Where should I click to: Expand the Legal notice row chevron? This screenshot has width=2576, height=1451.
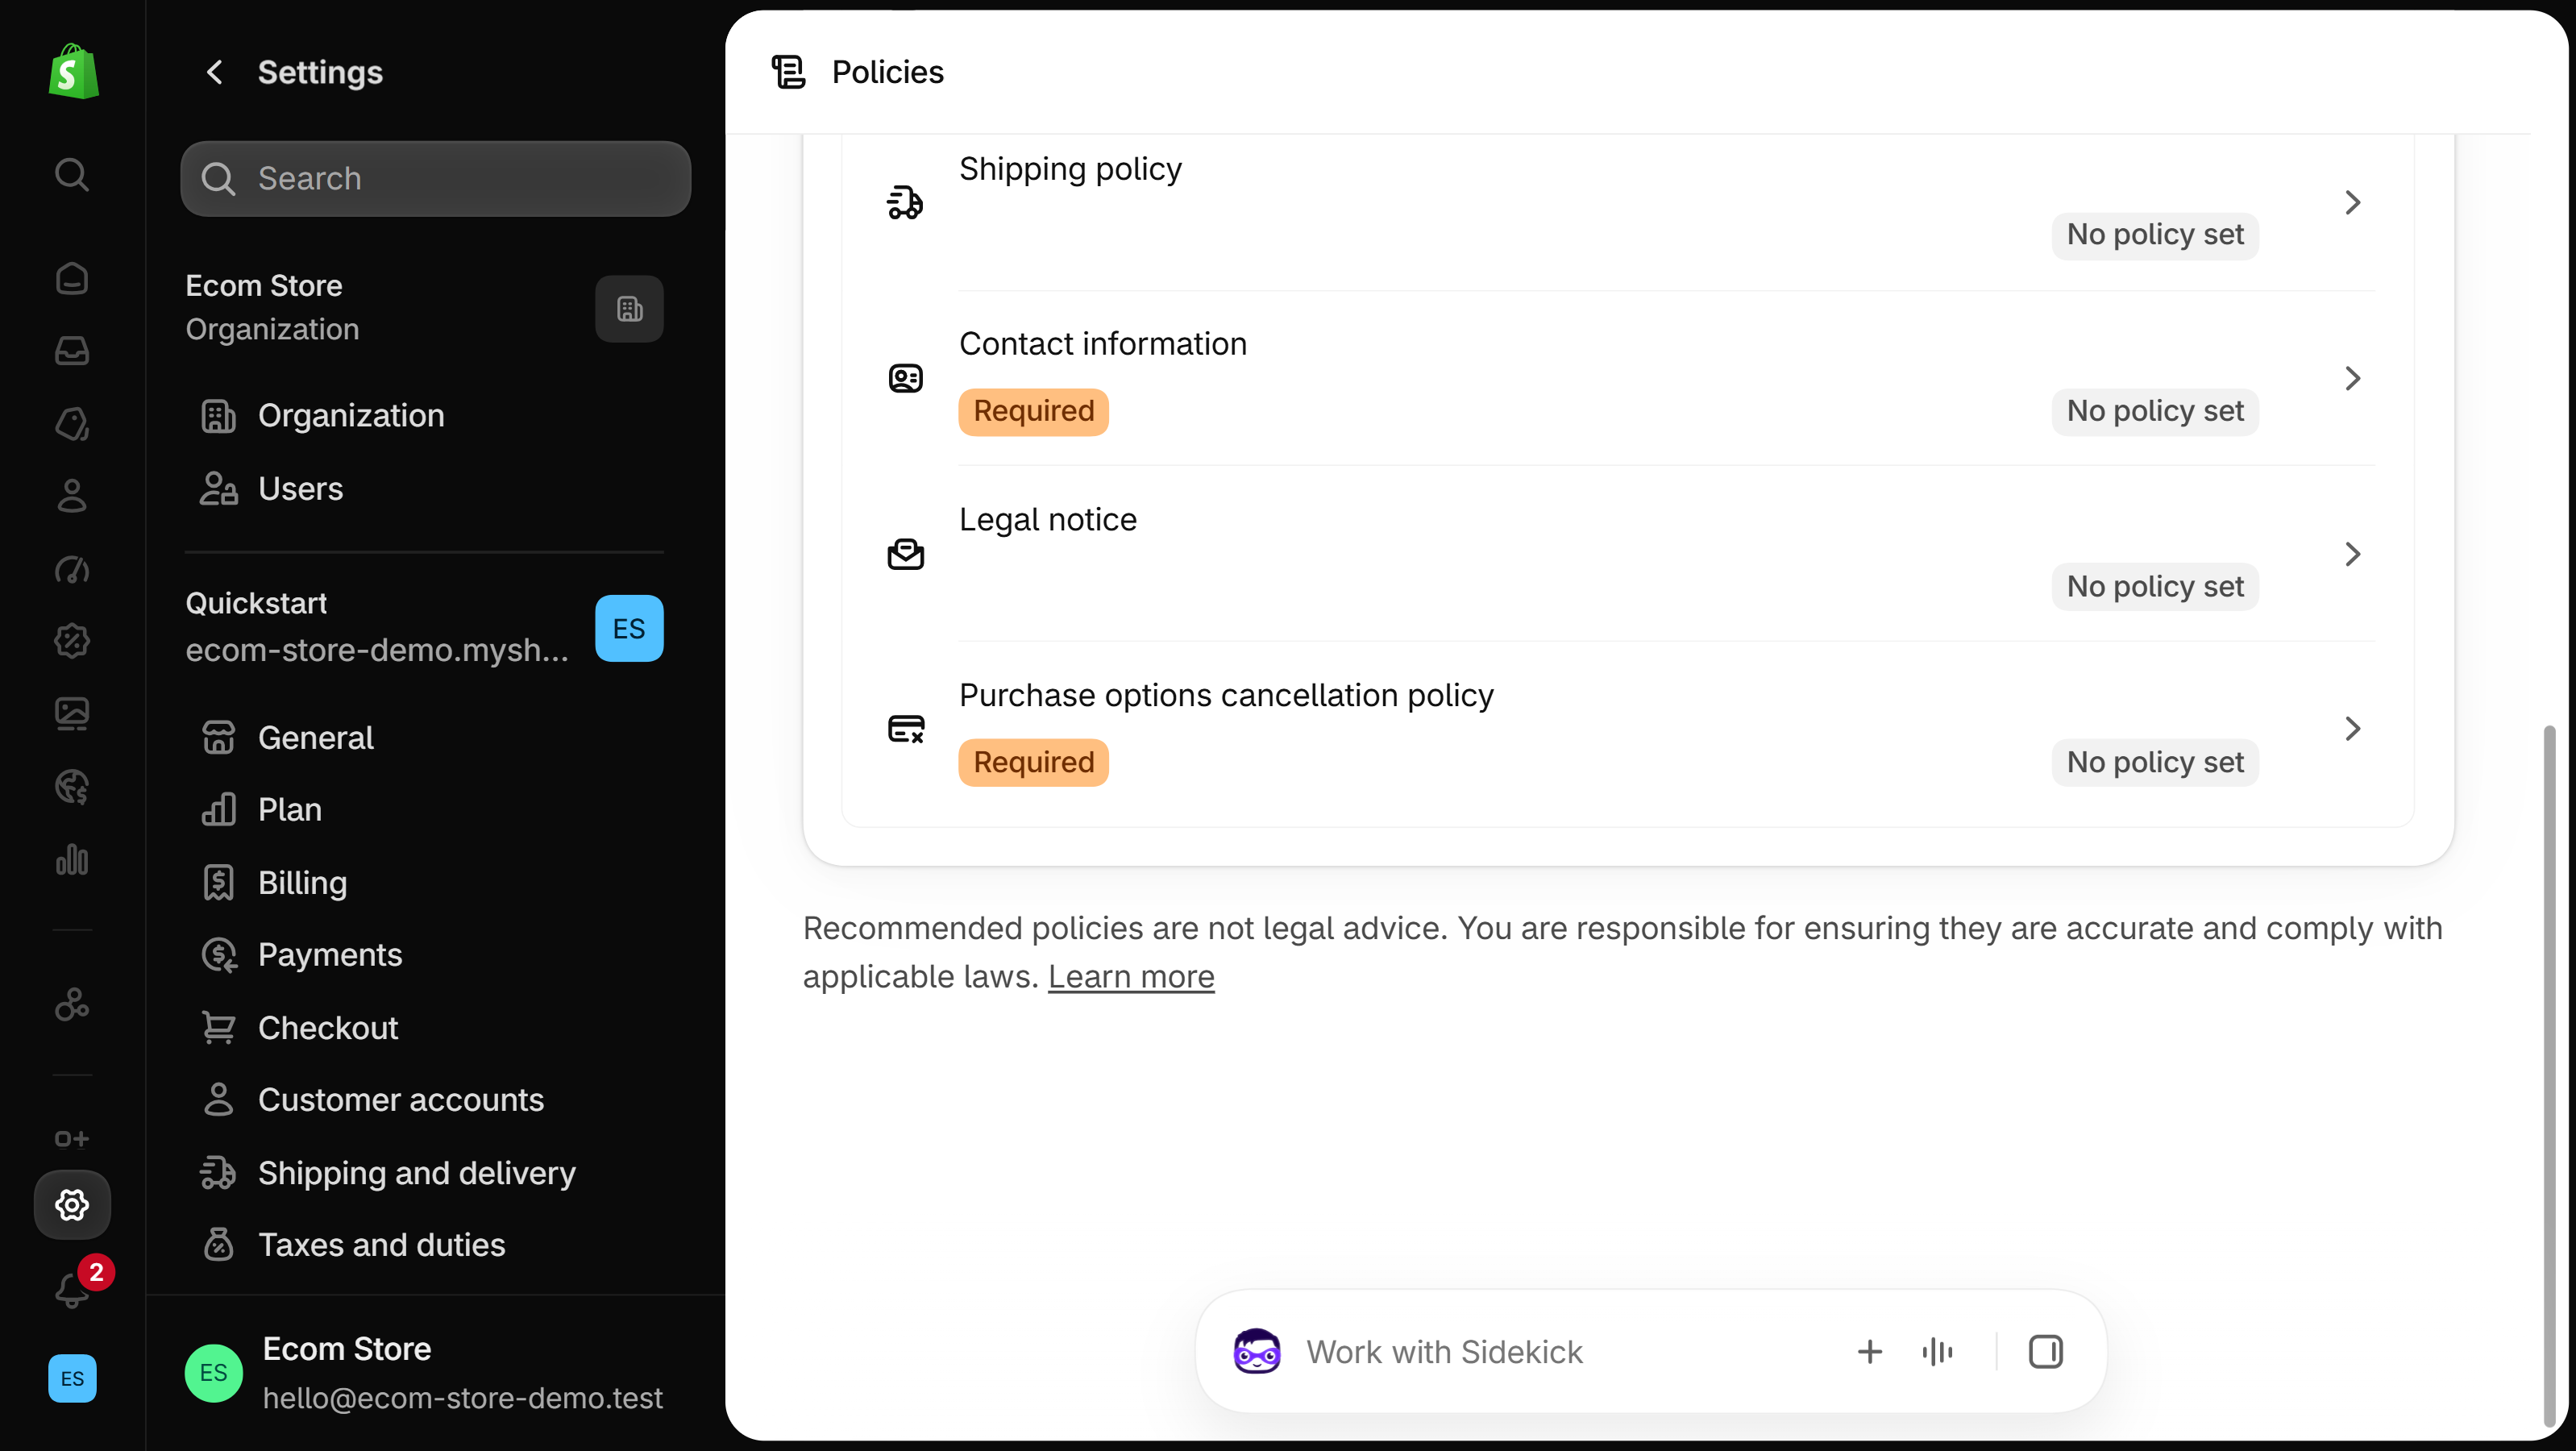point(2352,554)
